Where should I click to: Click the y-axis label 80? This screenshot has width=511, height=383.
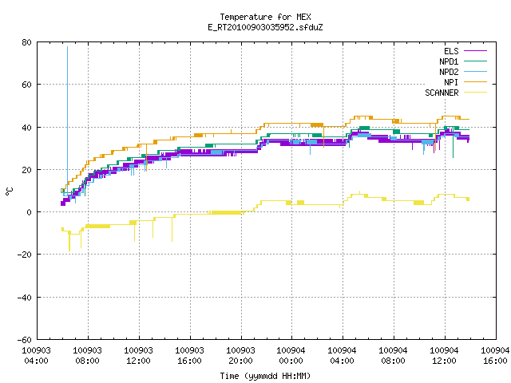coord(26,42)
